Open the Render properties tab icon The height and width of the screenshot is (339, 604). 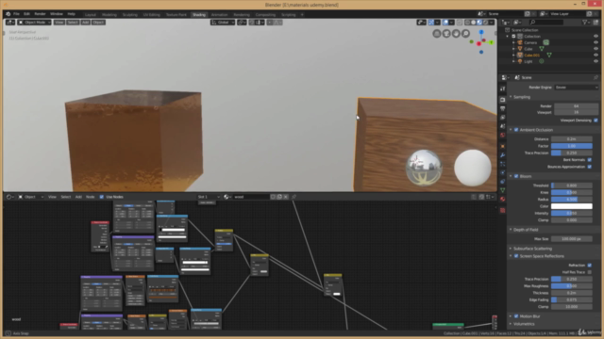tap(502, 100)
